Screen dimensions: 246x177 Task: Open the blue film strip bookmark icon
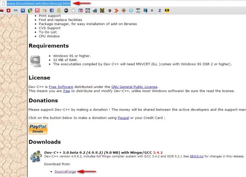click(145, 10)
